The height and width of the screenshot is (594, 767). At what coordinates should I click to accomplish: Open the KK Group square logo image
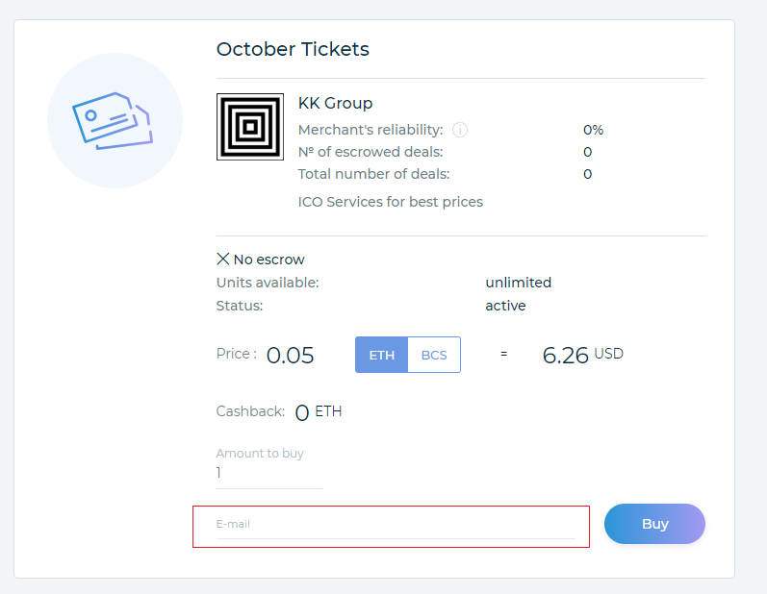(250, 127)
